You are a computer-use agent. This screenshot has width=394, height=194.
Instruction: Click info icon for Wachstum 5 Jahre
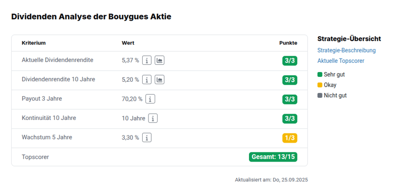coord(147,138)
